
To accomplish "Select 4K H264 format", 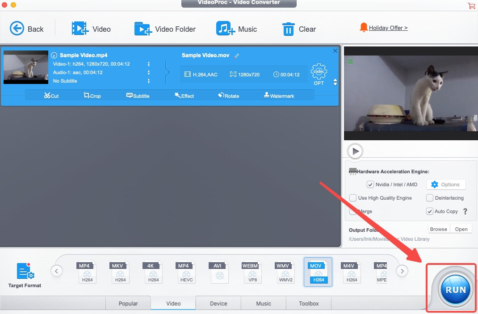I will [x=152, y=272].
